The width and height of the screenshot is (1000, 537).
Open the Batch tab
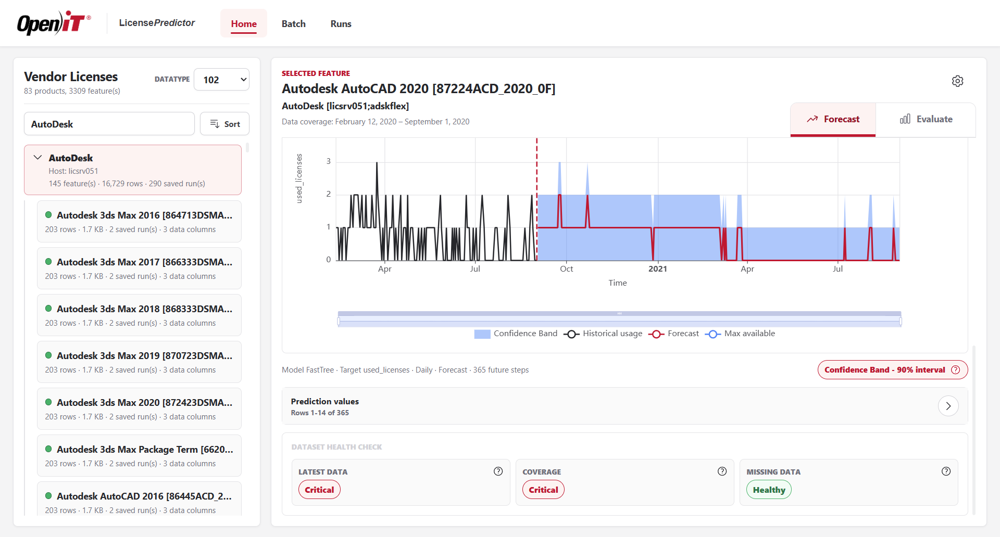(x=294, y=23)
